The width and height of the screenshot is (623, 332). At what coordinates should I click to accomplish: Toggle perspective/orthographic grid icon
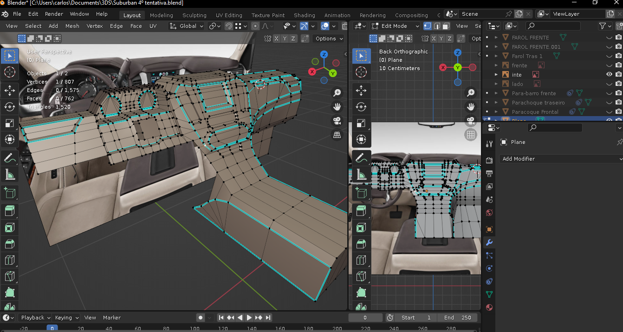click(x=337, y=135)
